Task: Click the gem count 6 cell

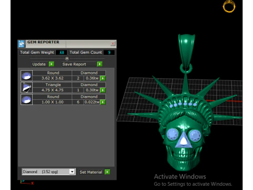Action: 78,102
